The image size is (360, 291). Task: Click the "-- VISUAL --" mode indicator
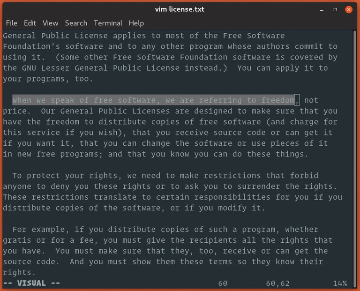coord(31,283)
